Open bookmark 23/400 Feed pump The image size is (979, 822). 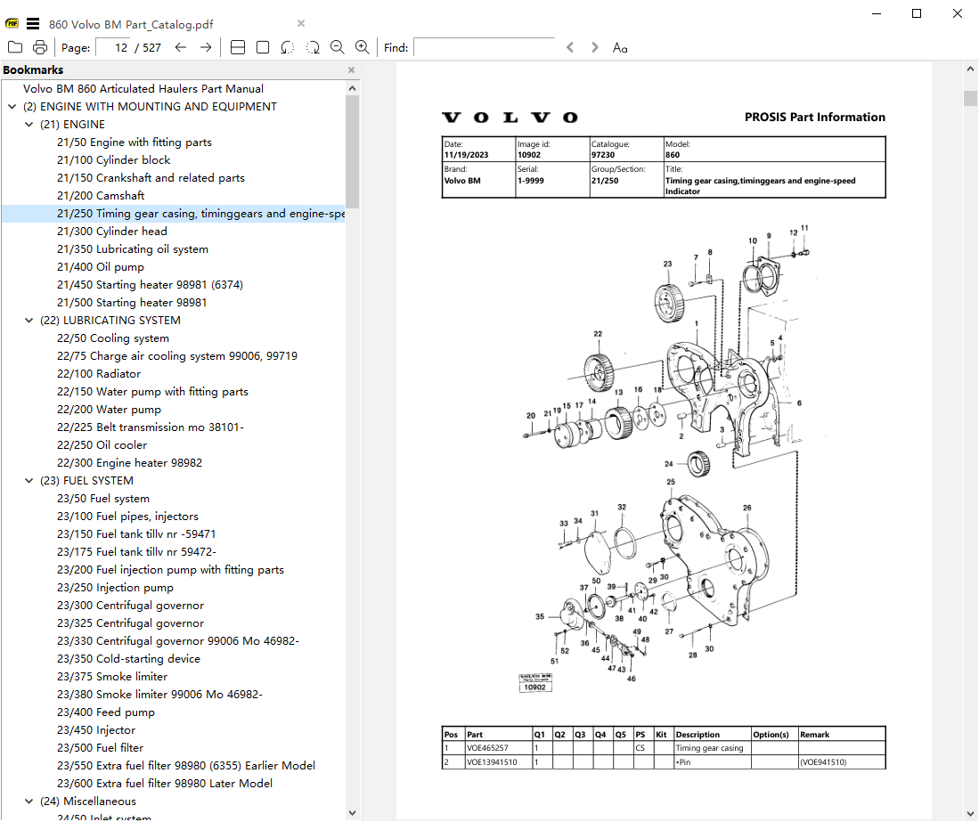[105, 712]
